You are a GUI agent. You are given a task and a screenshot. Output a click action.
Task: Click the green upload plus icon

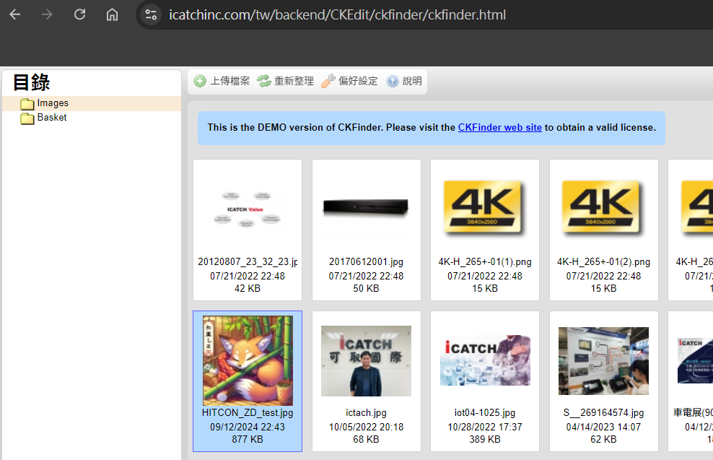[200, 81]
